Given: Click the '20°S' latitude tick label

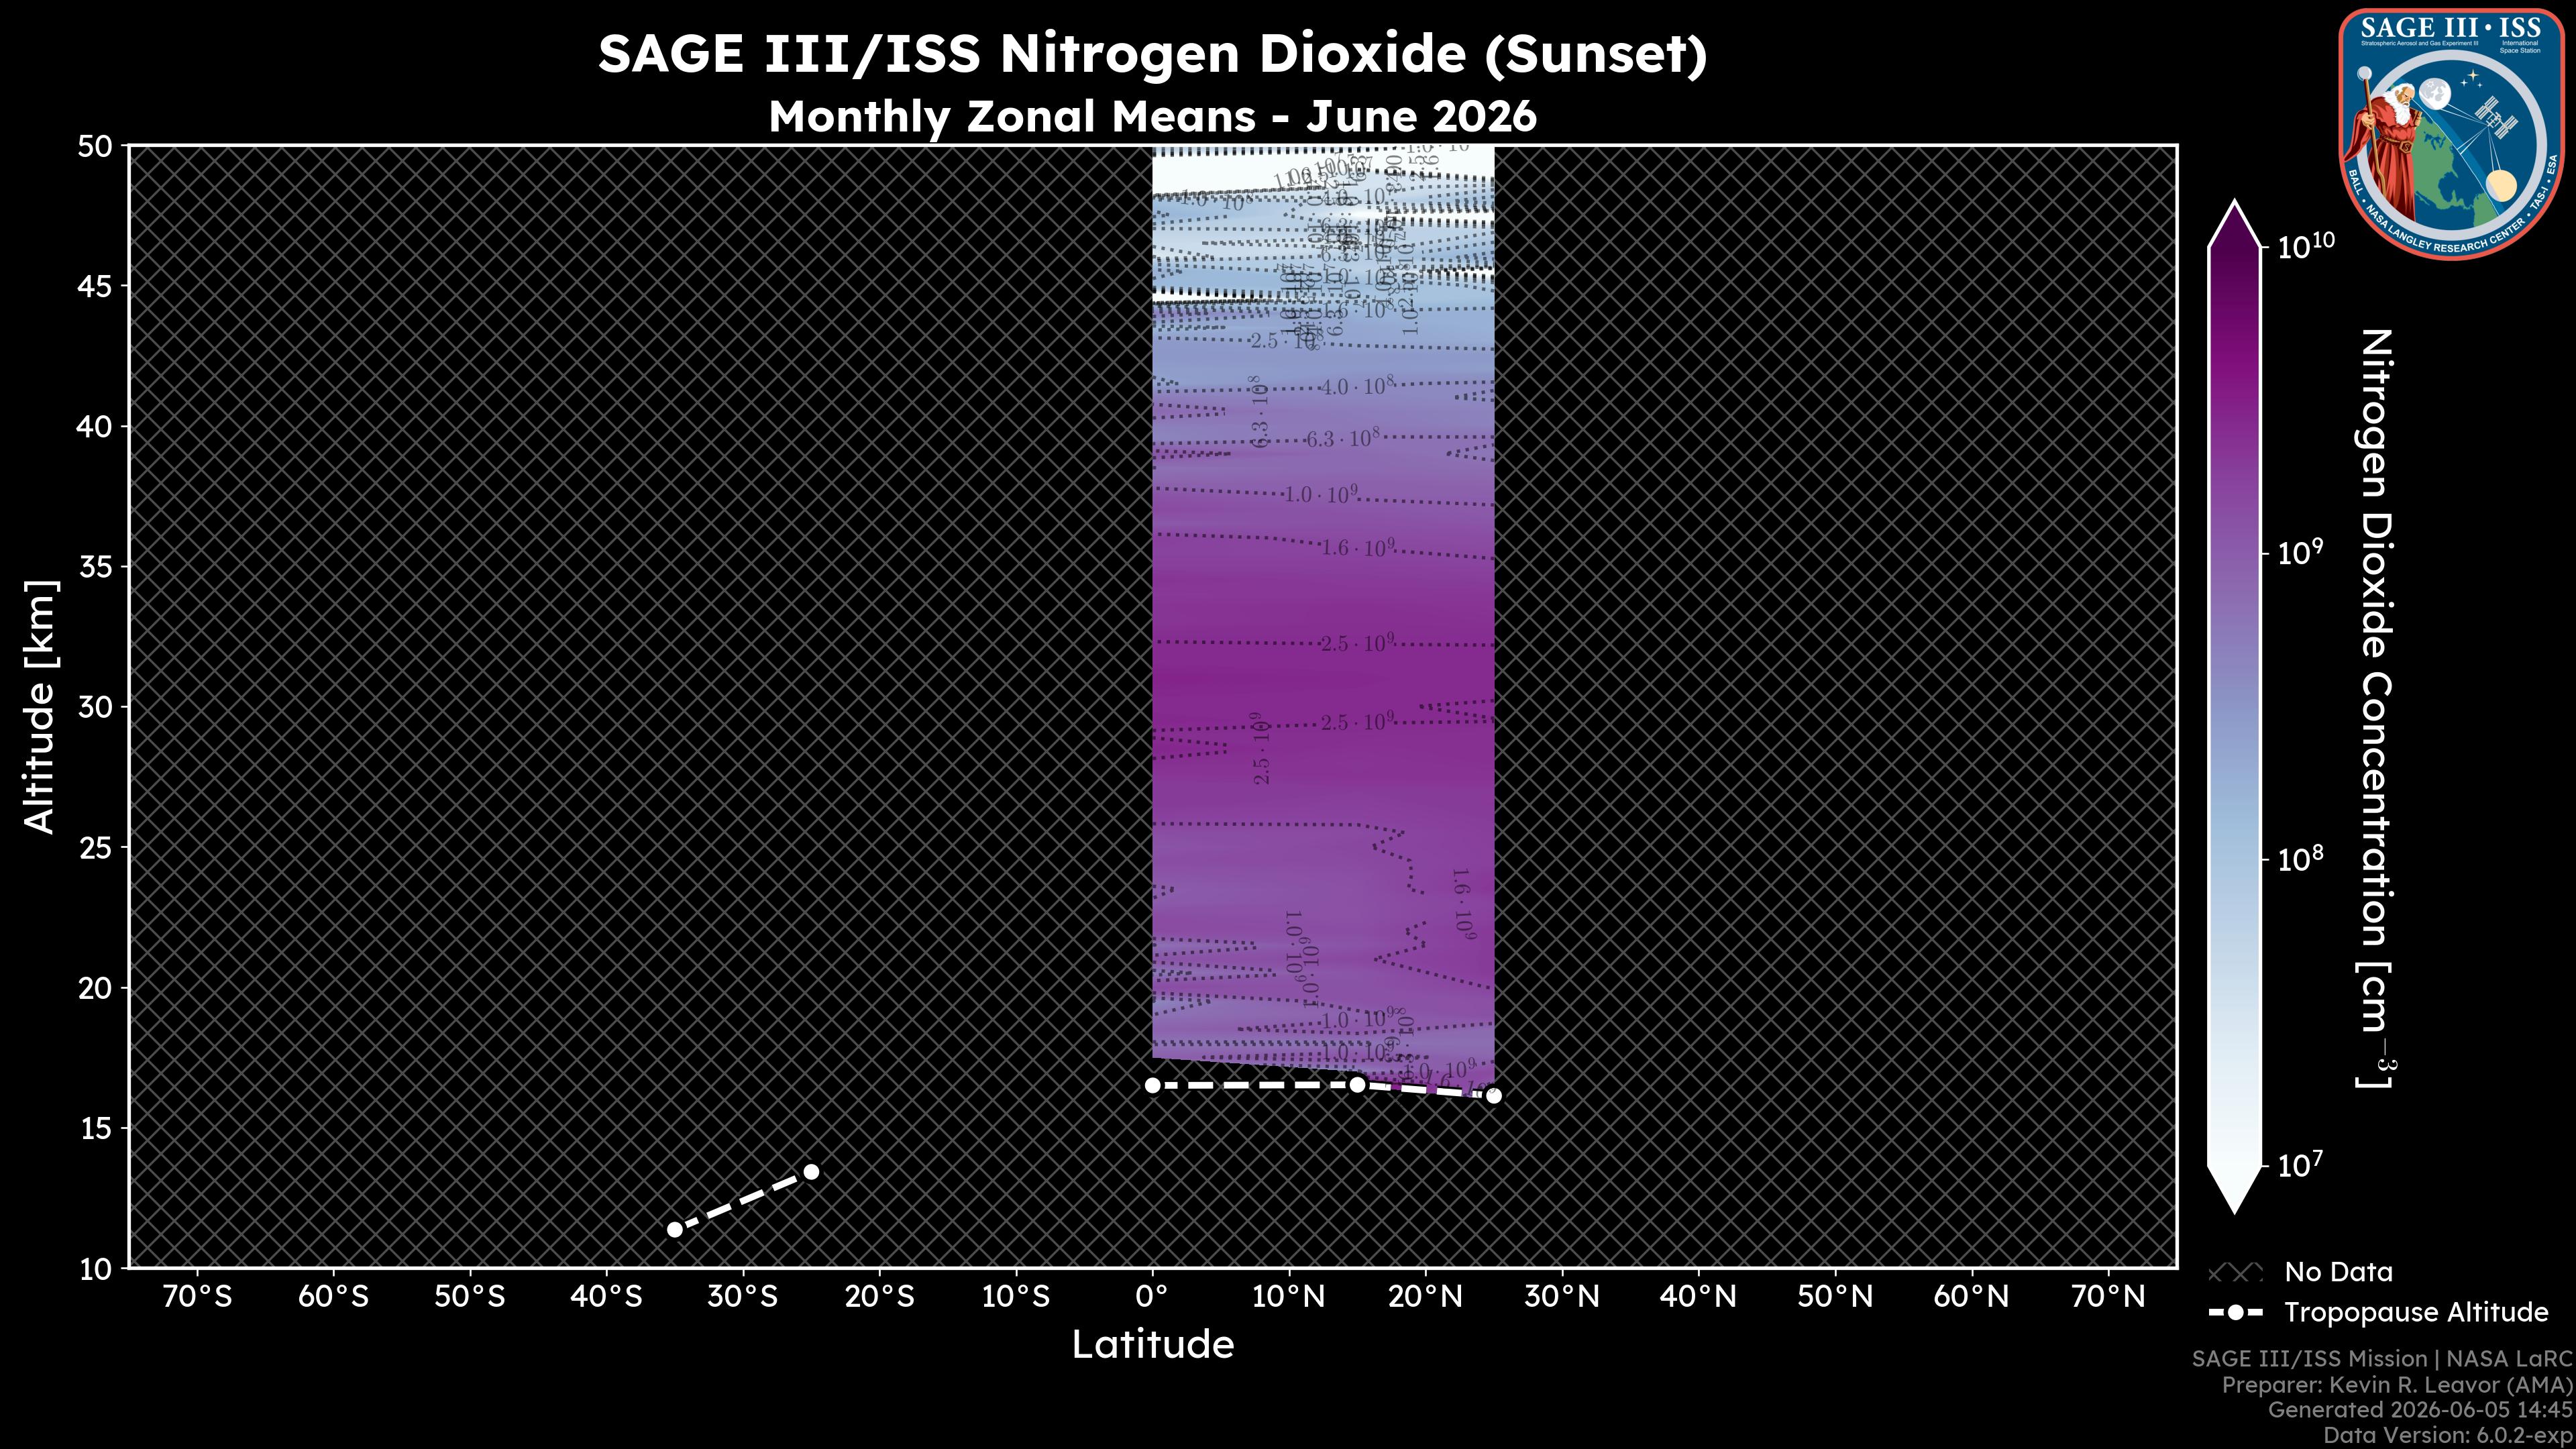Looking at the screenshot, I should (x=879, y=1297).
